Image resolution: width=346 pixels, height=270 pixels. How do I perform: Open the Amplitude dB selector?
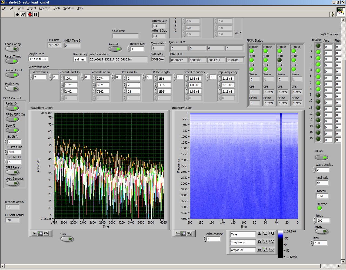pos(322,183)
